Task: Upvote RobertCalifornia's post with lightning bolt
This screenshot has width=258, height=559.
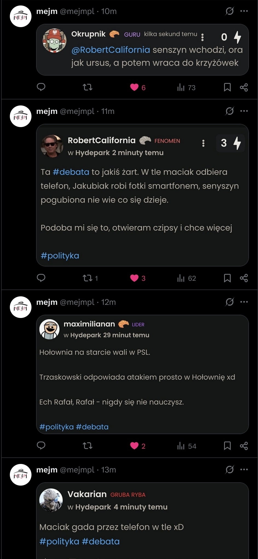Action: tap(237, 143)
